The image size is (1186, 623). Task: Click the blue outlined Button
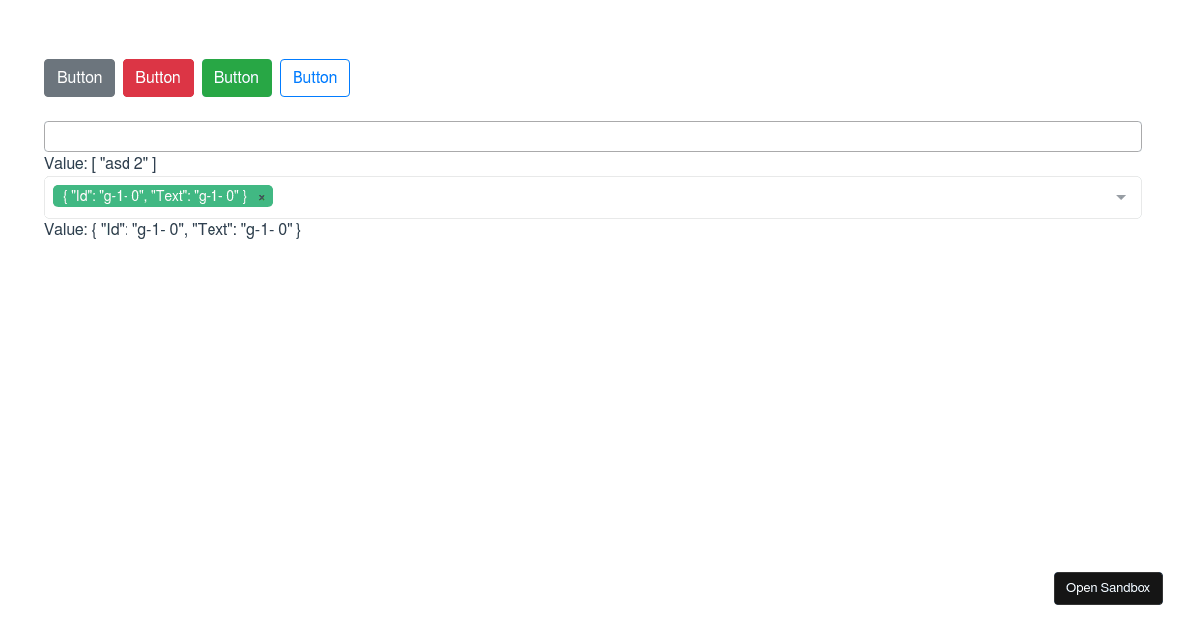pos(314,78)
